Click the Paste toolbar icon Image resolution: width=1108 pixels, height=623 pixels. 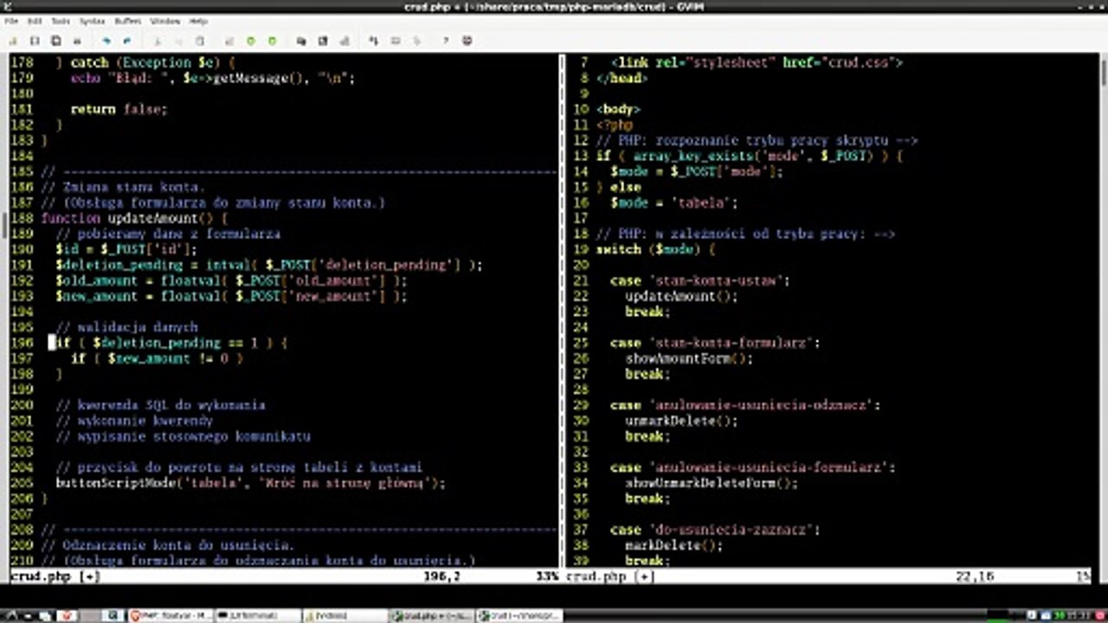199,41
